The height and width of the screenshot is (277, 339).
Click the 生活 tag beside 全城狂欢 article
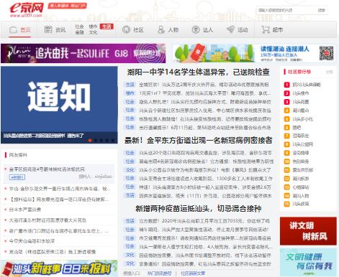click(x=130, y=85)
